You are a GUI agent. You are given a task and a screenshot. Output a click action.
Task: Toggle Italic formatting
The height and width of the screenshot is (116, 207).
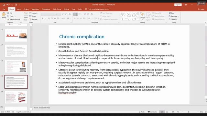coord(46,18)
